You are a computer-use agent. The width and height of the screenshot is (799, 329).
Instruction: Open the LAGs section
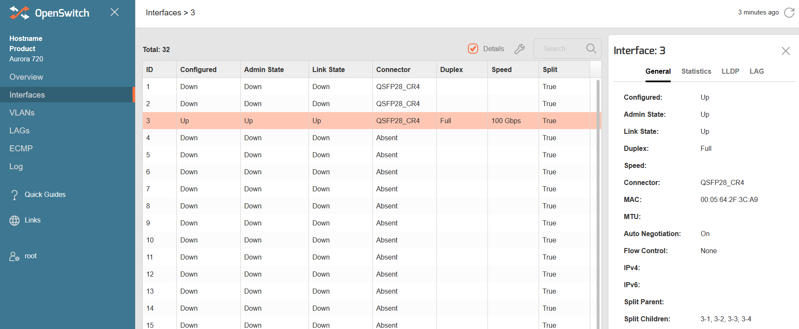pyautogui.click(x=20, y=131)
